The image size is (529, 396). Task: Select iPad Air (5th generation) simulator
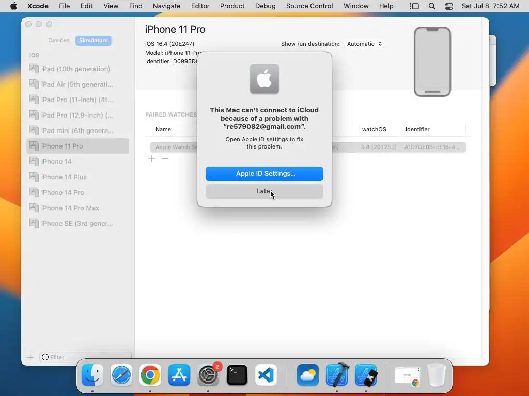tap(77, 84)
